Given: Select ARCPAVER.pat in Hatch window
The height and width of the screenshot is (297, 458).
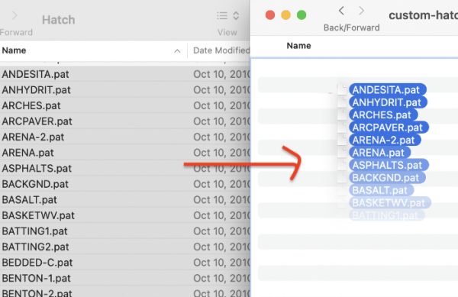Looking at the screenshot, I should (37, 121).
